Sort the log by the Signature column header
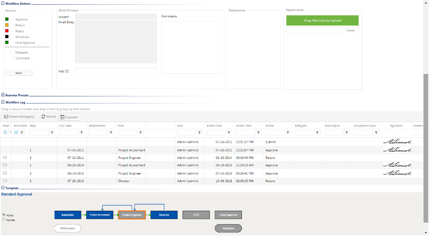Image resolution: width=429 pixels, height=236 pixels. [396, 125]
